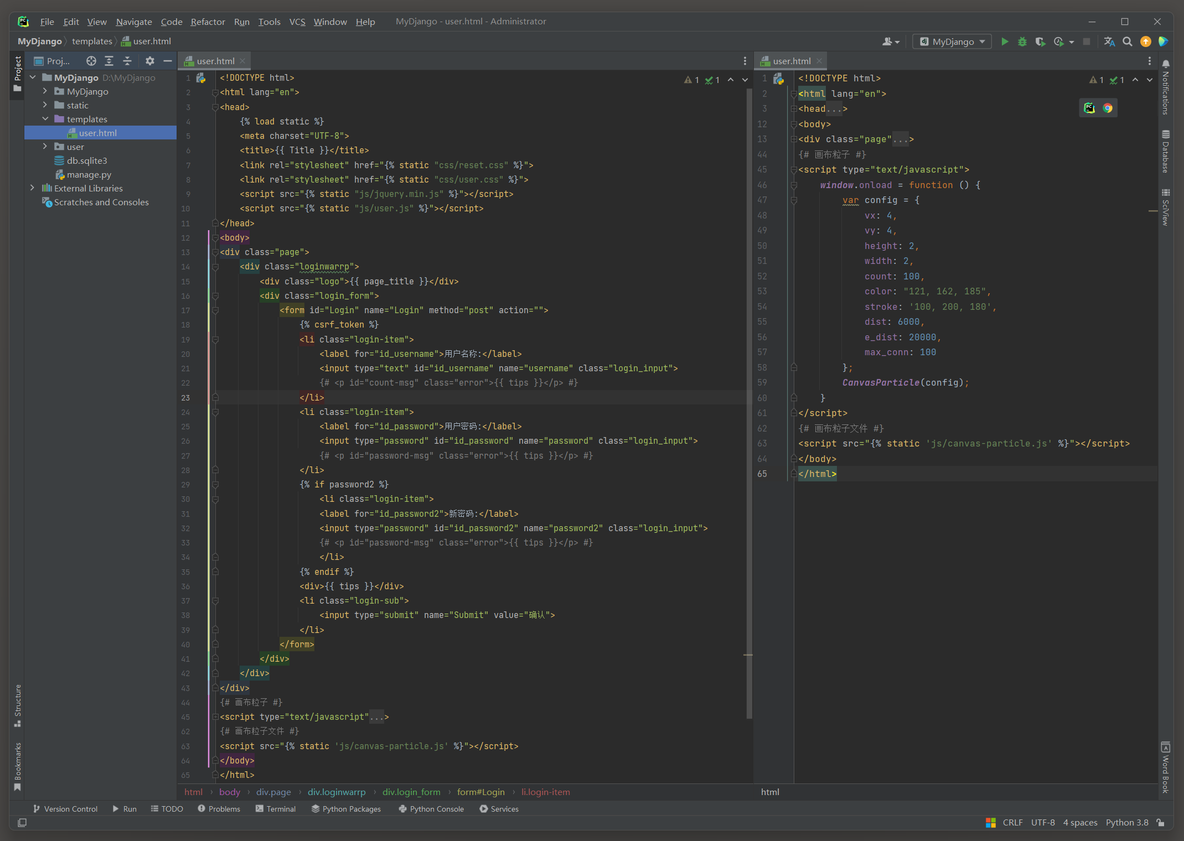Open the Refactor menu

point(208,22)
